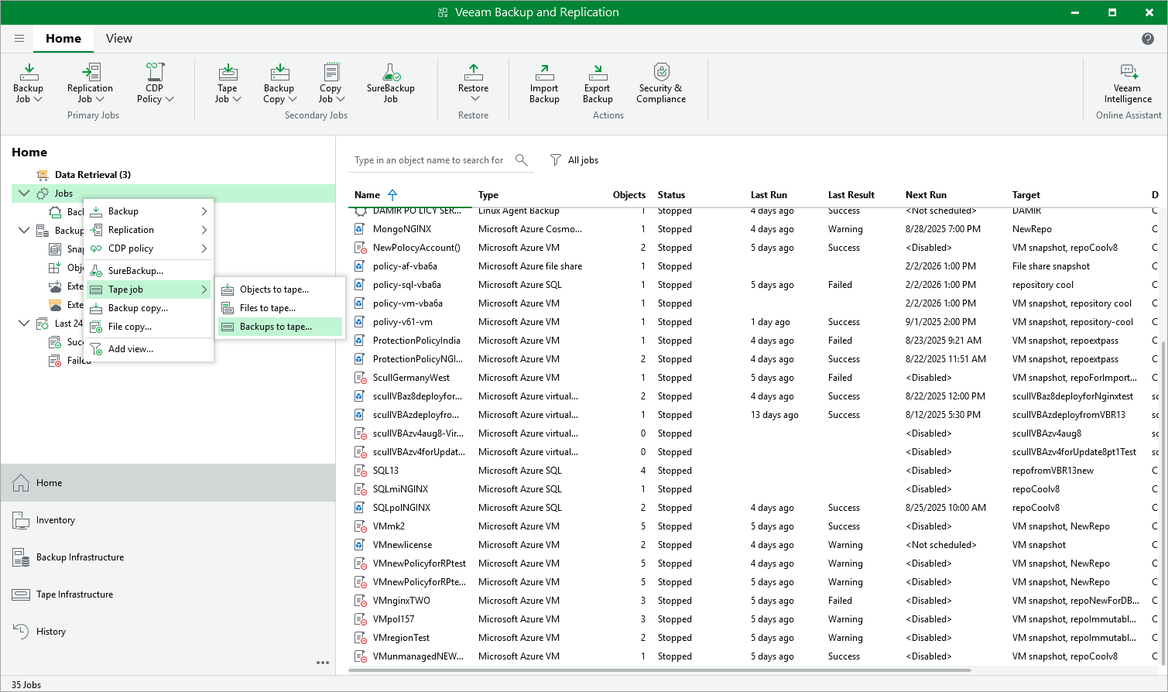Click the Home navigation icon
This screenshot has width=1168, height=692.
tap(21, 483)
